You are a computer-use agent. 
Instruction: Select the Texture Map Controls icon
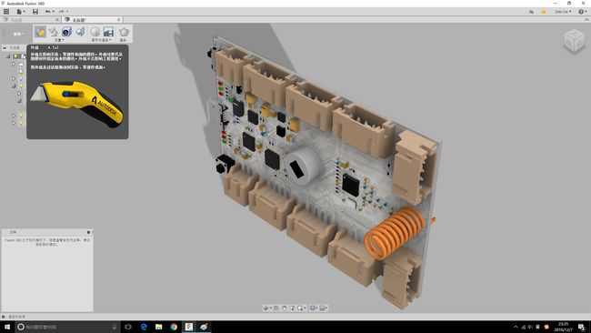80,32
